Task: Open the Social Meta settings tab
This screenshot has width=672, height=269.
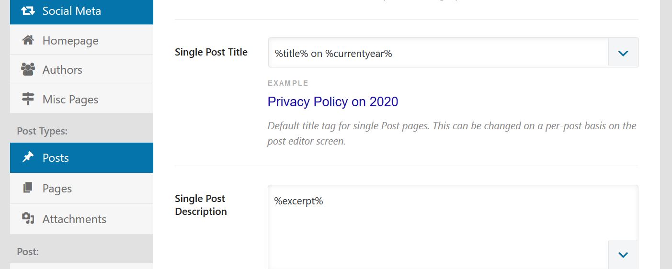Action: pos(81,12)
